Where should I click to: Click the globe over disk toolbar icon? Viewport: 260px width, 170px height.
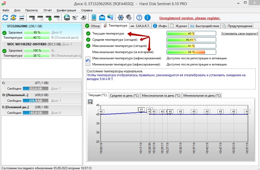click(67, 17)
